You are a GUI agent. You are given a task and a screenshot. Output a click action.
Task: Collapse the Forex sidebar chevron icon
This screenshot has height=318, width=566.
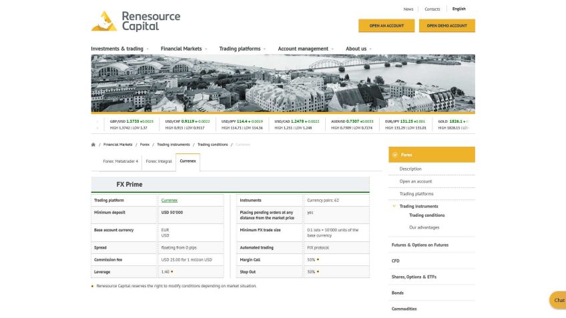(394, 155)
